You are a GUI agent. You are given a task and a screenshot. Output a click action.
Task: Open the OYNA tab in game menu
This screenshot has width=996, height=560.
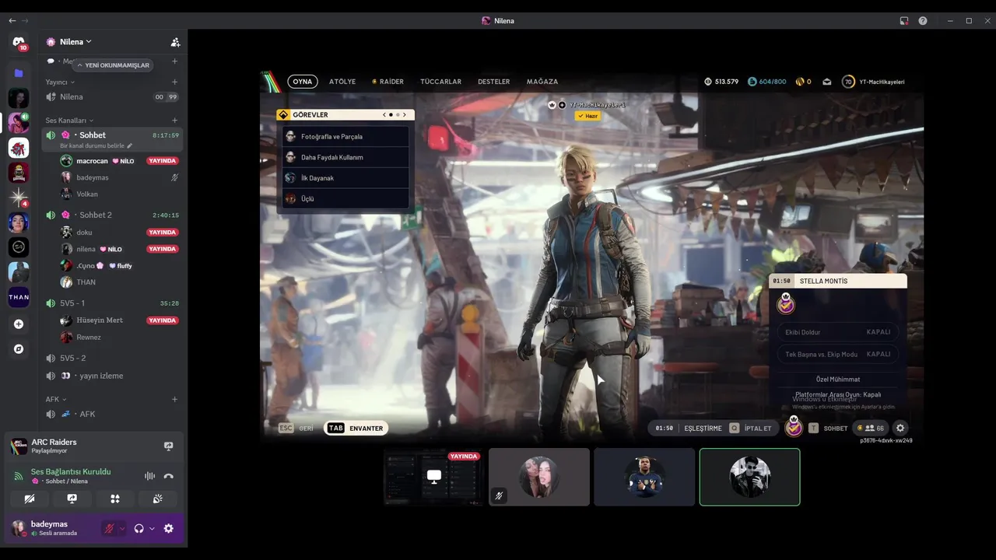click(x=303, y=82)
